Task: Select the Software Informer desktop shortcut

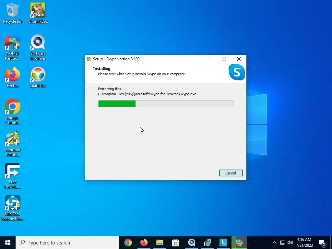Action: point(38,48)
